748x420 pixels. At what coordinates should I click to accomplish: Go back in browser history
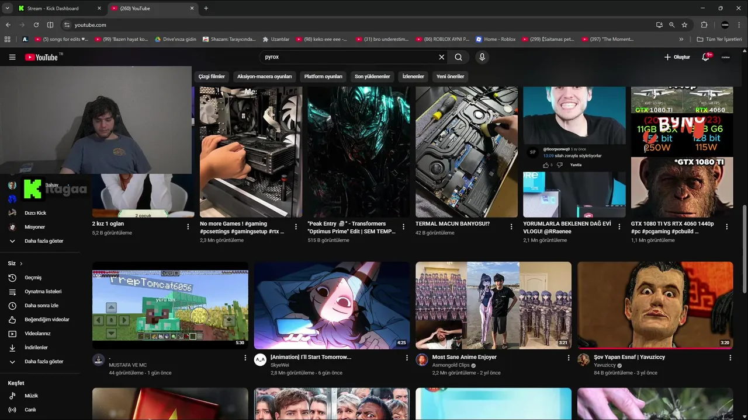[8, 25]
